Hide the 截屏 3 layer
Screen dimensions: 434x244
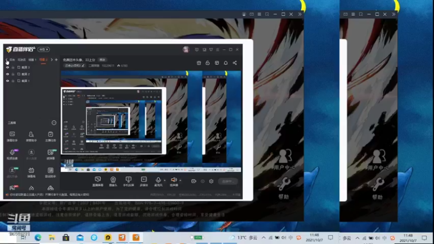[8, 67]
